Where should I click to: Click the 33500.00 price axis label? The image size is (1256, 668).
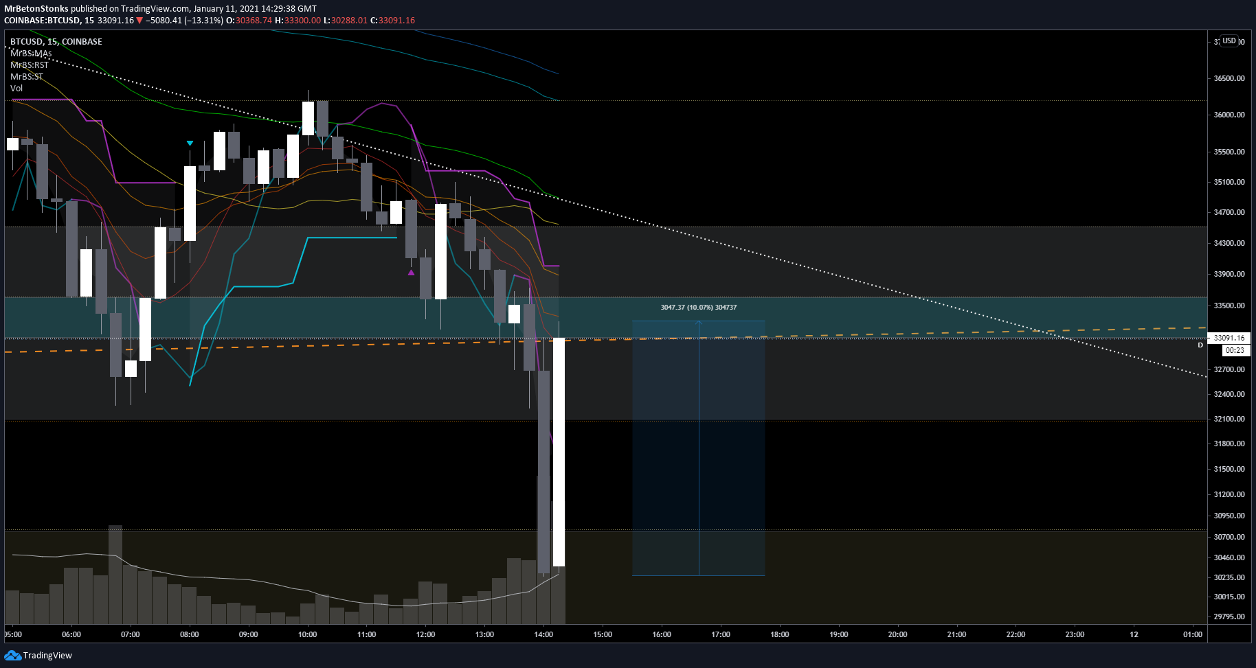(x=1229, y=306)
